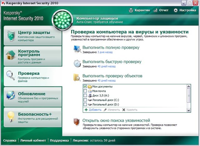Click the Проверка magnifying glass icon
Screen dimensions: 200x146
point(11,75)
